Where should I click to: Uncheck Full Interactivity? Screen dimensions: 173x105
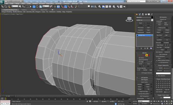pyautogui.click(x=159, y=63)
